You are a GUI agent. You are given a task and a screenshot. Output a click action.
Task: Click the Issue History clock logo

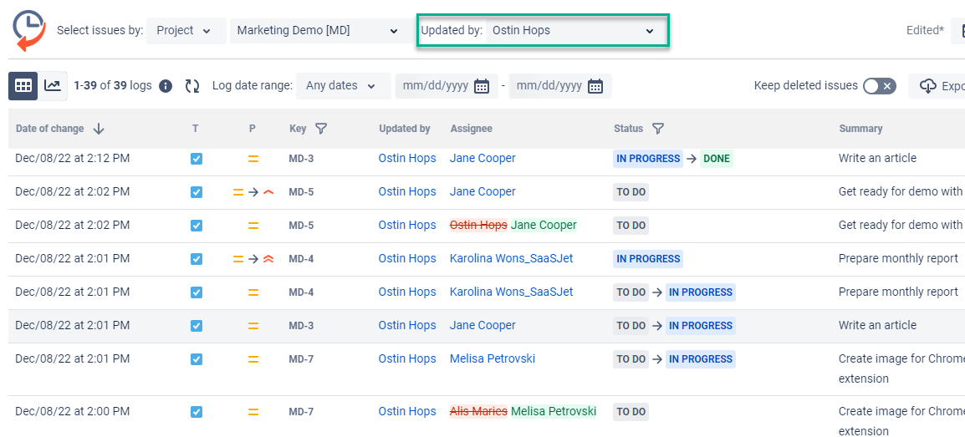[x=29, y=31]
